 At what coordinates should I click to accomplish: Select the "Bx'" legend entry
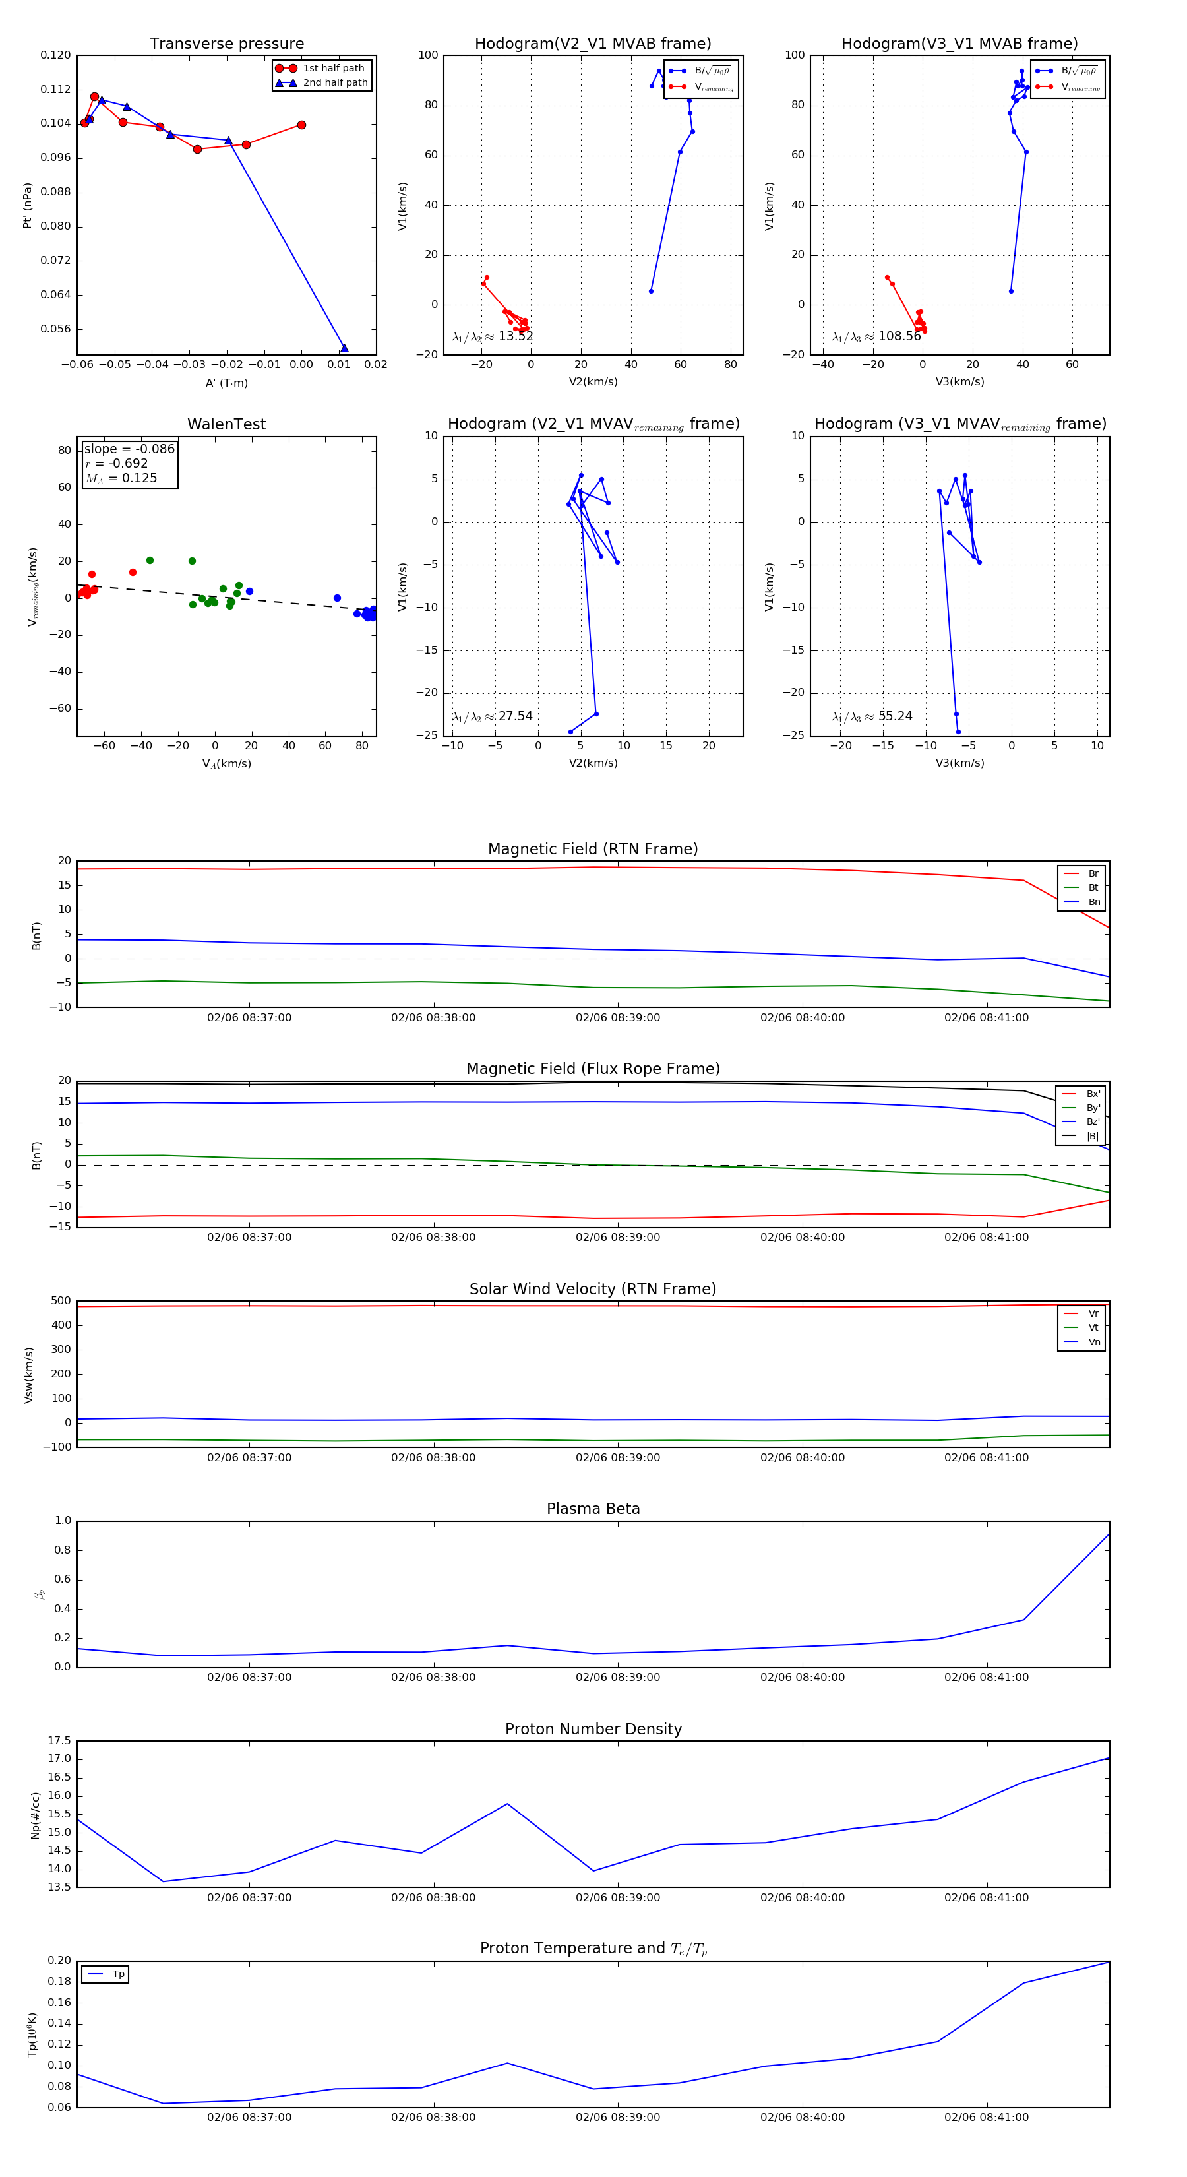[x=1081, y=1094]
